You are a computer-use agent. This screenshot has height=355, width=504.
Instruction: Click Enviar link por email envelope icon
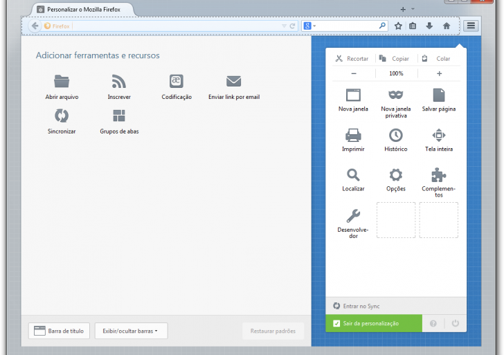pos(233,82)
